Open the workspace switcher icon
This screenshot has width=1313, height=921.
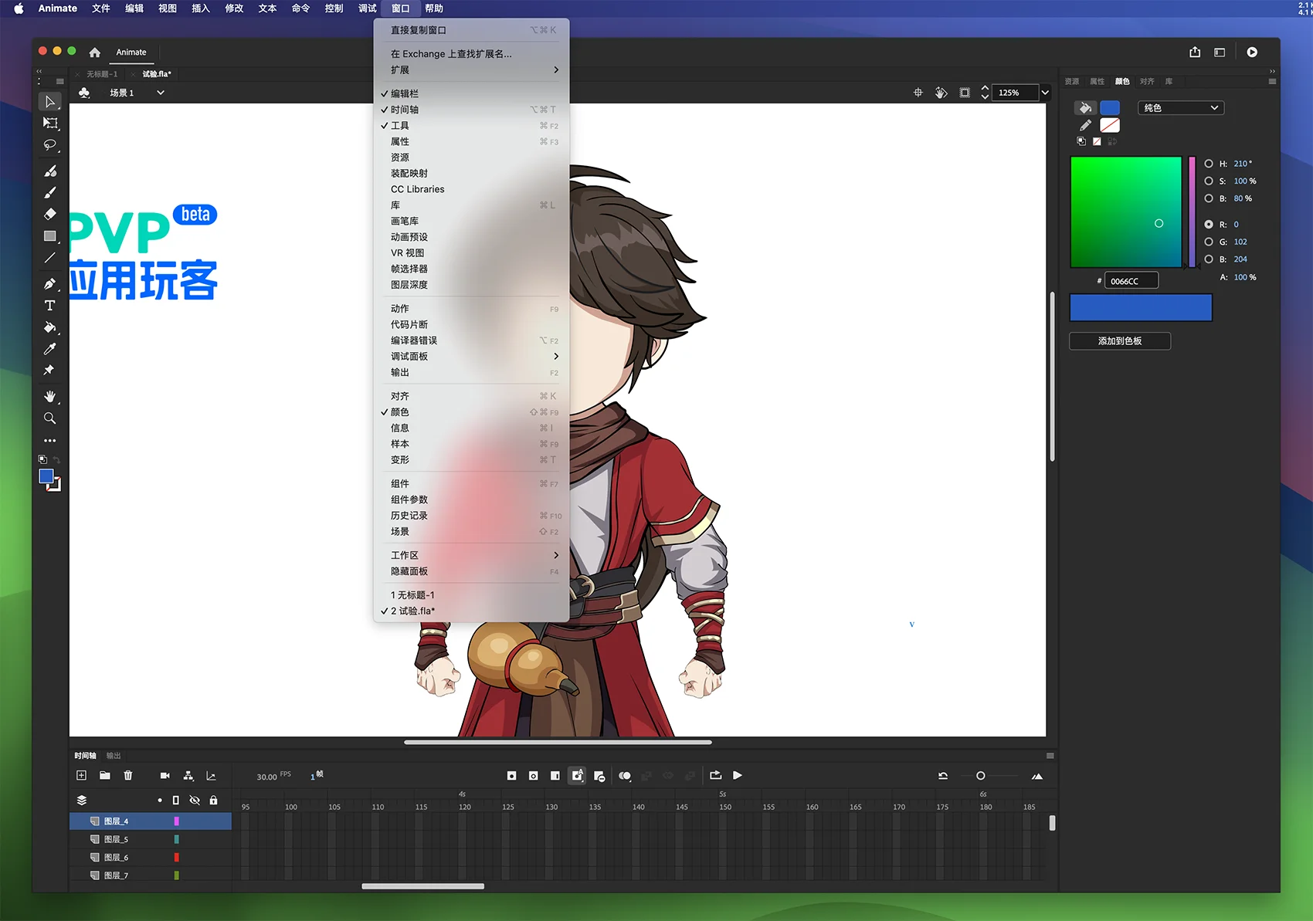pyautogui.click(x=1220, y=52)
